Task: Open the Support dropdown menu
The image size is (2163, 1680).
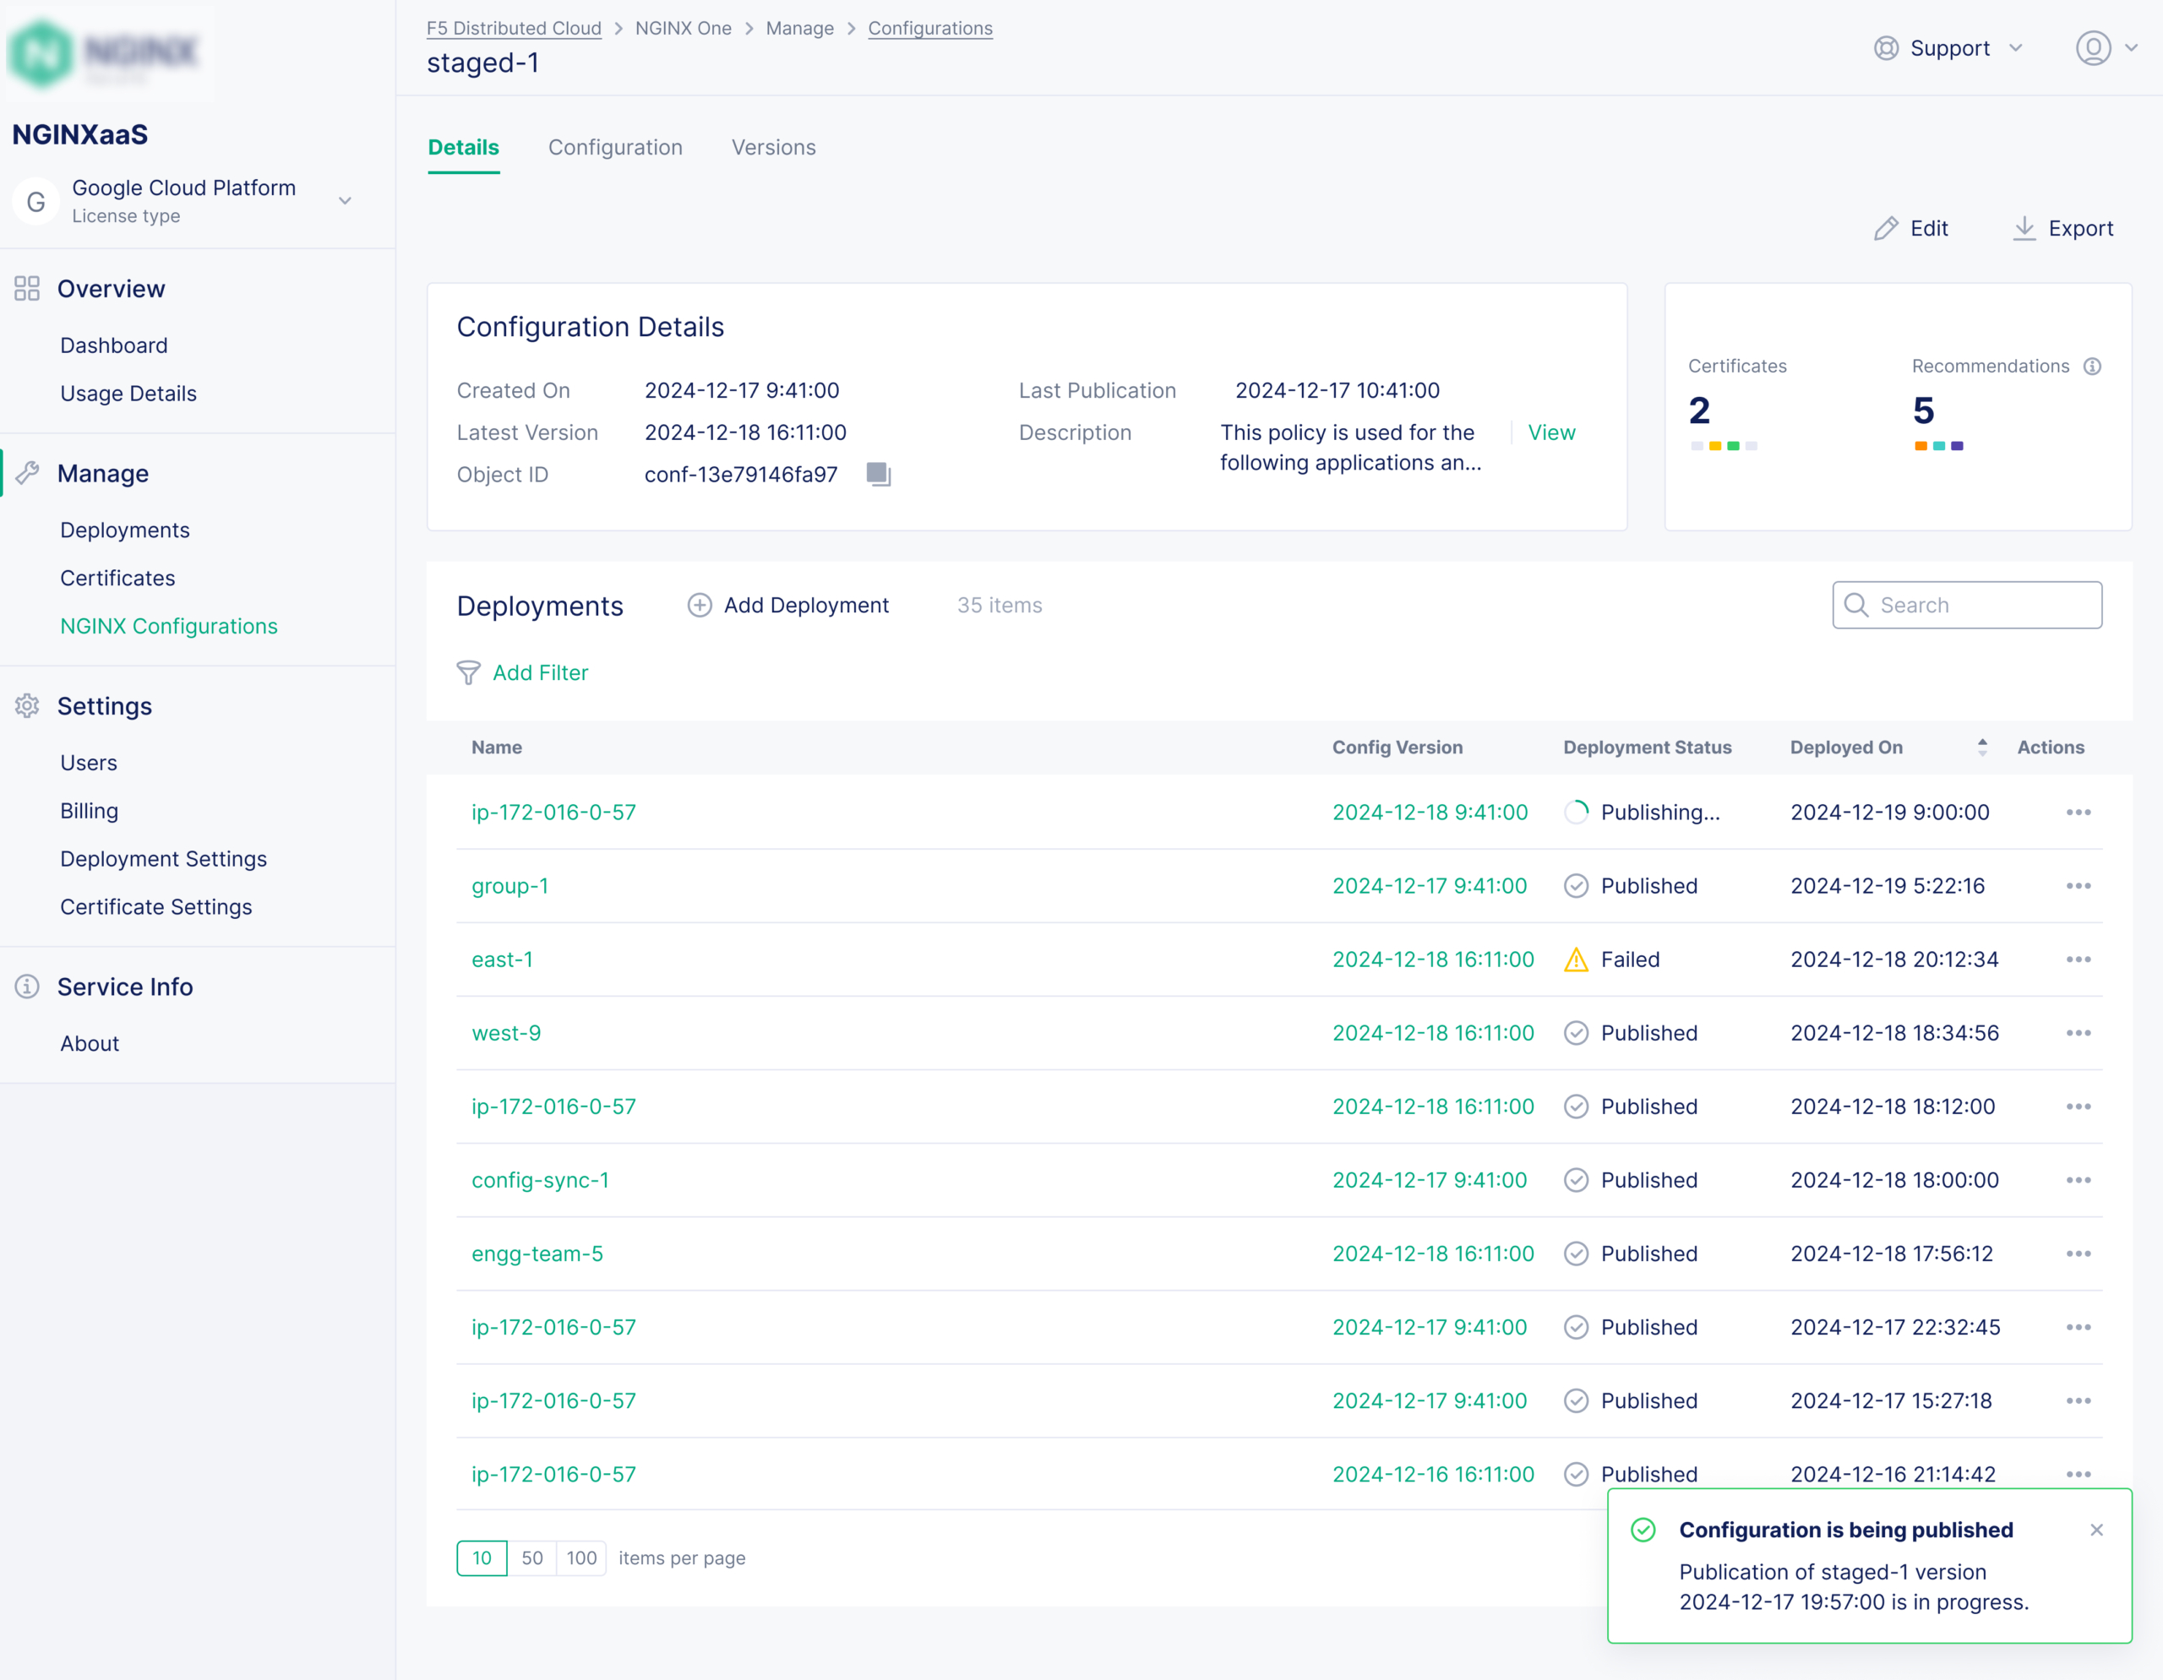Action: click(1948, 48)
